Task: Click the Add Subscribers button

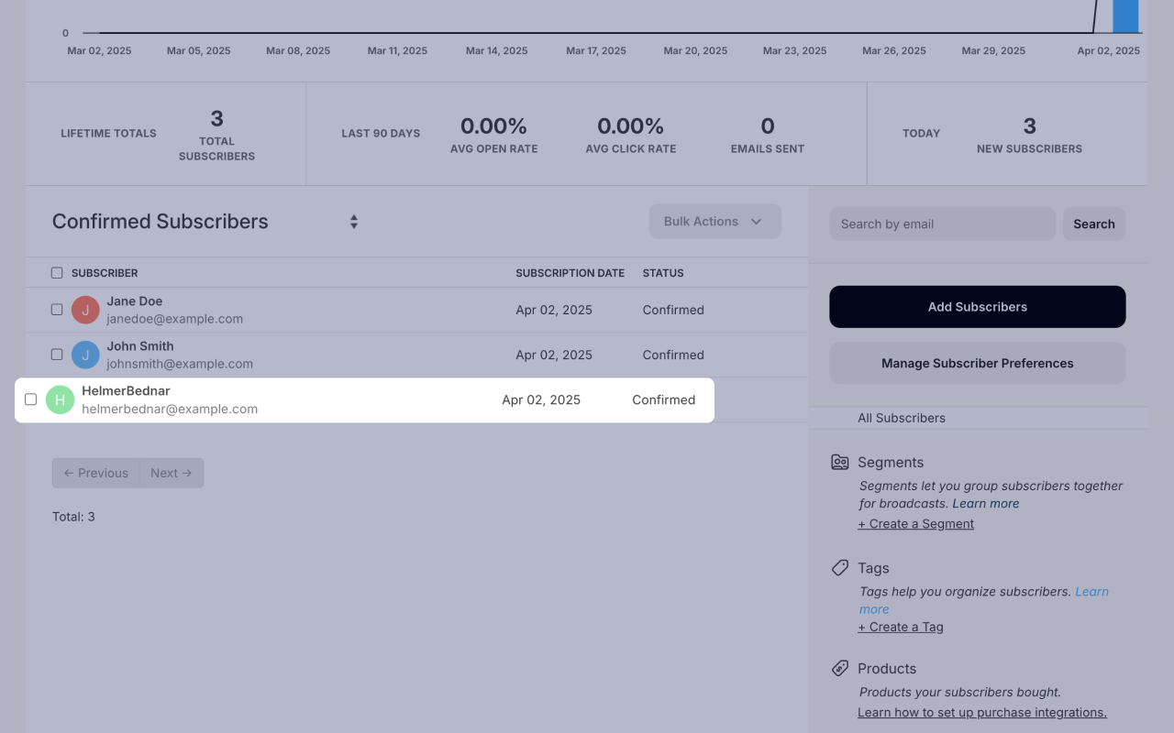Action: pos(977,306)
